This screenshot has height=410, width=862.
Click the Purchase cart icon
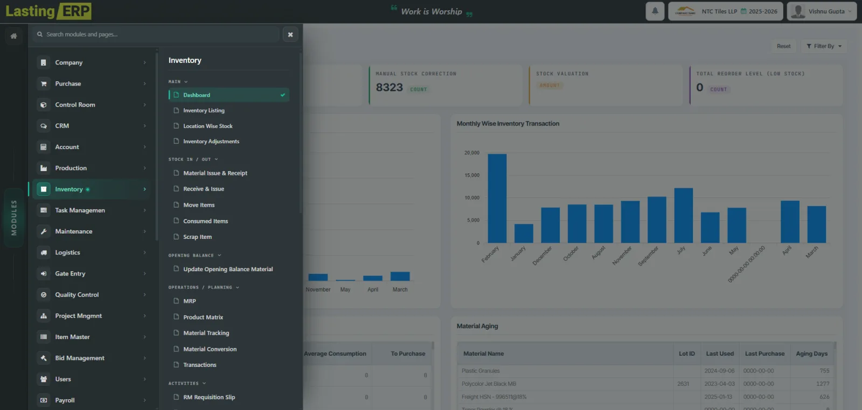44,83
